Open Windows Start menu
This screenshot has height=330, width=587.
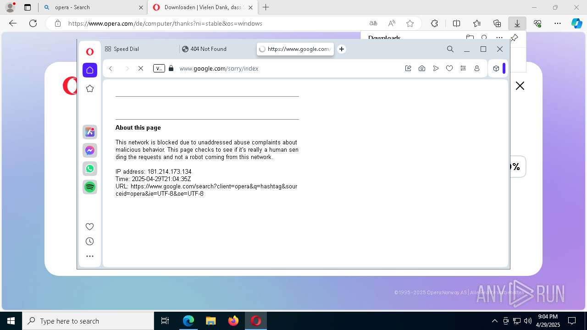pos(11,321)
